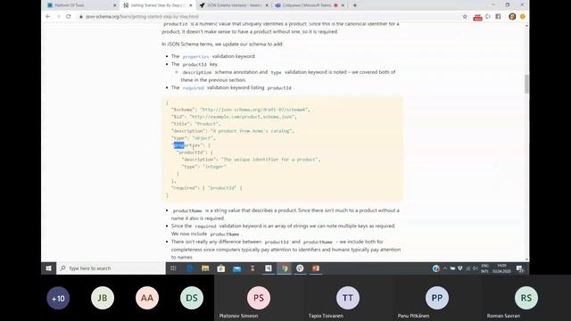
Task: Show the +10 more participants
Action: pos(58,298)
